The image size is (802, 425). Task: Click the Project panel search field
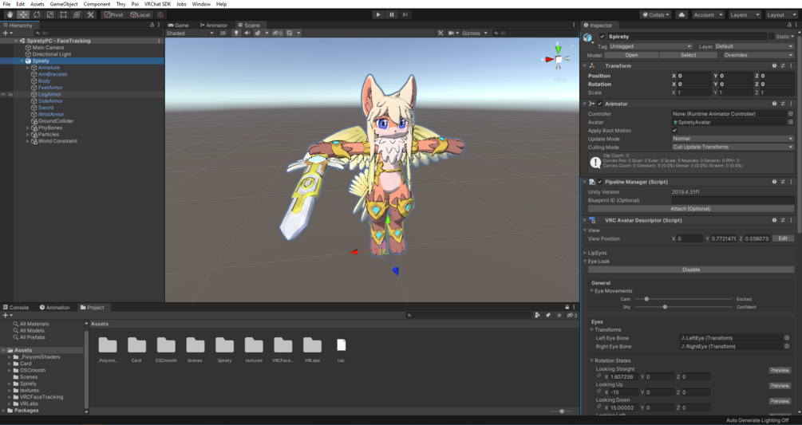468,315
